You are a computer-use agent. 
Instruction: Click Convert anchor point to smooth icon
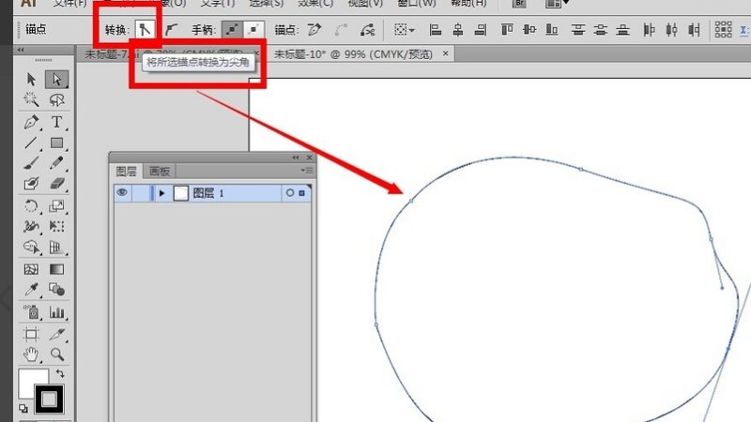point(171,30)
